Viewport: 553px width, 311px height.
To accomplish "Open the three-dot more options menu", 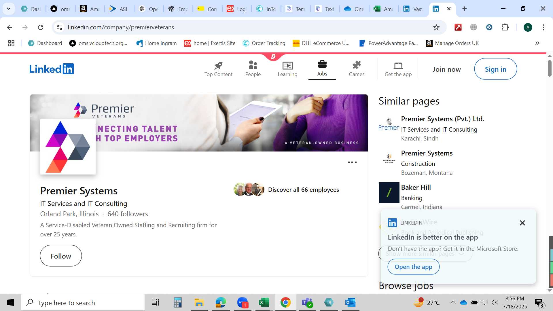I will coord(352,162).
